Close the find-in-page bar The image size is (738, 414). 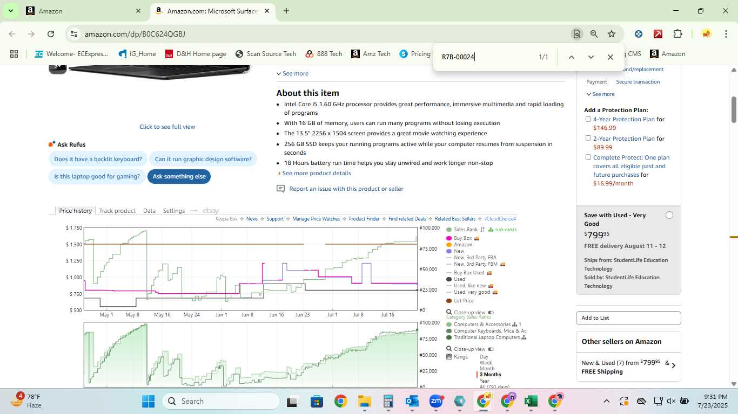(x=610, y=57)
